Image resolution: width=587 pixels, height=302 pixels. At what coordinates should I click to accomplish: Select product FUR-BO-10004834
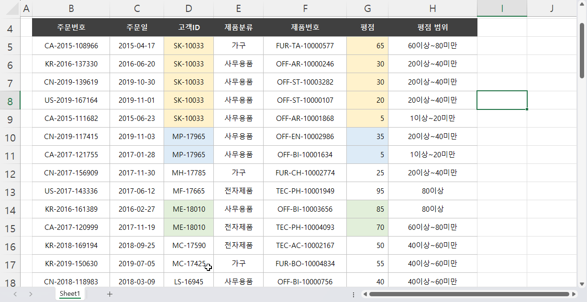(305, 264)
